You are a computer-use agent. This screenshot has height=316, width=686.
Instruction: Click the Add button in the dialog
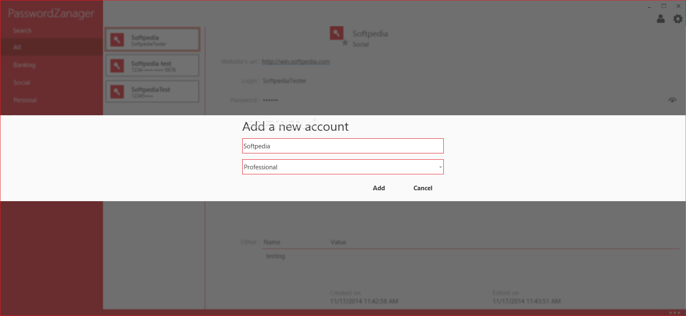379,188
